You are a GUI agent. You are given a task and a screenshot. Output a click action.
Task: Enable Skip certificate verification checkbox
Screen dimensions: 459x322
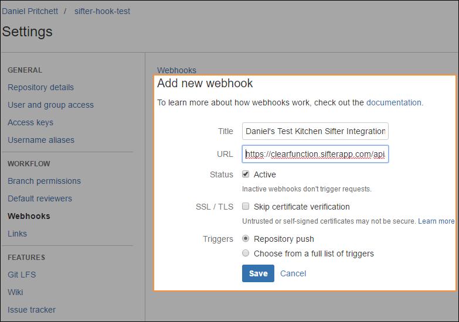[246, 206]
